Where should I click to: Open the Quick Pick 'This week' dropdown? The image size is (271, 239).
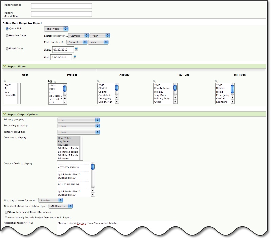click(x=56, y=29)
